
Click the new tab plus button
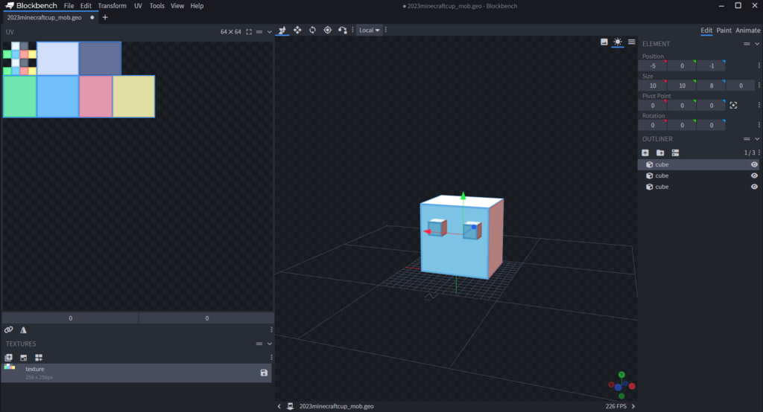click(x=104, y=17)
